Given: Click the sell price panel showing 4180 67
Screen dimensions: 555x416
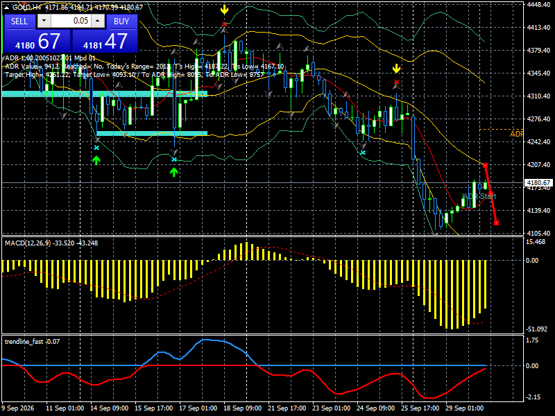Looking at the screenshot, I should click(37, 42).
